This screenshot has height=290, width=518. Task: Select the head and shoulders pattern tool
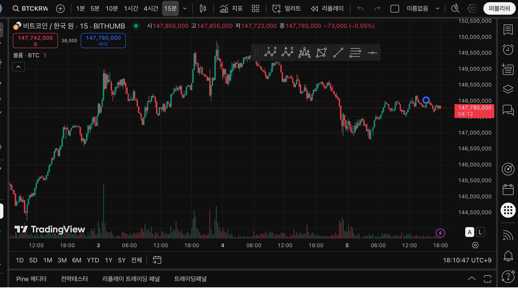coord(304,53)
